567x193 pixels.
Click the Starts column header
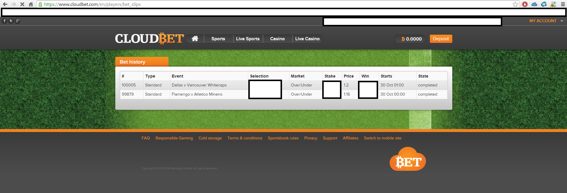(386, 76)
